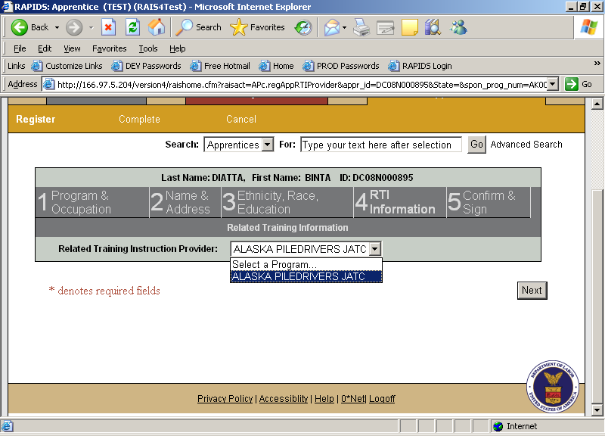The width and height of the screenshot is (605, 436).
Task: Click the Edit page toolbar icon
Action: coord(386,28)
